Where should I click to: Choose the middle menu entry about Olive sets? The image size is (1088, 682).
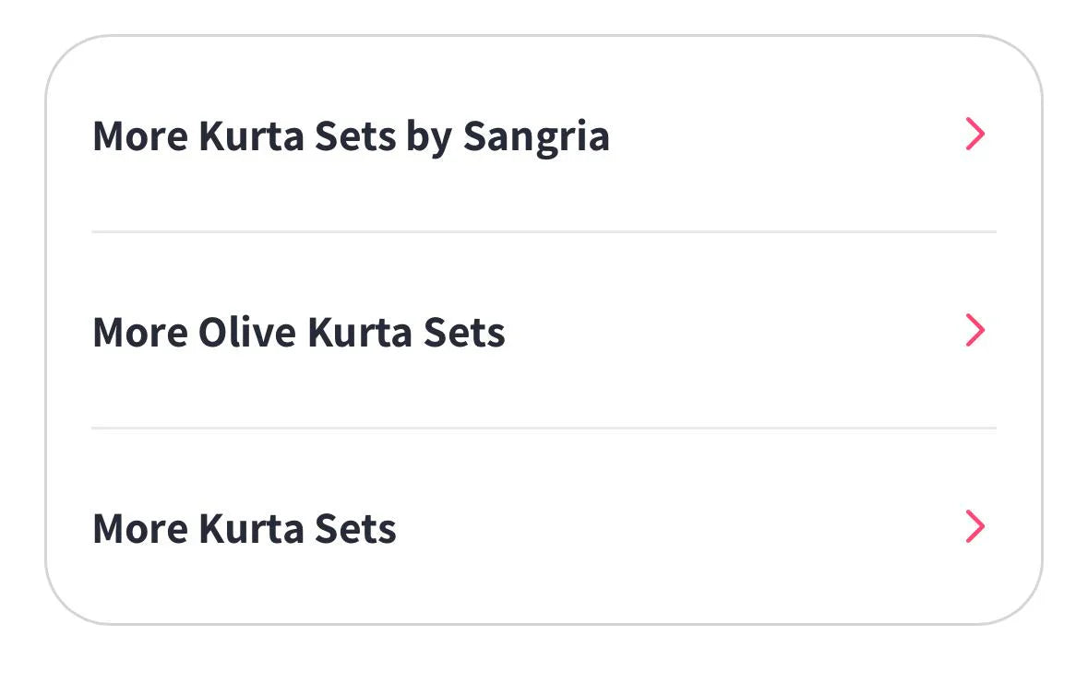[x=298, y=332]
